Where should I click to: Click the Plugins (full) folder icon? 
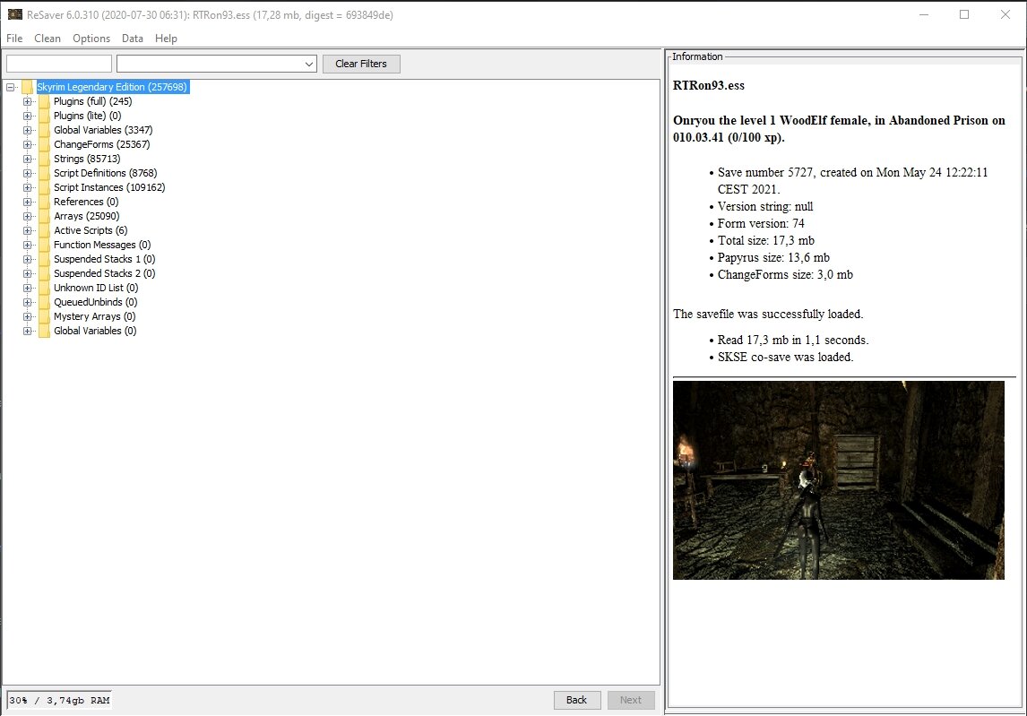[x=44, y=101]
